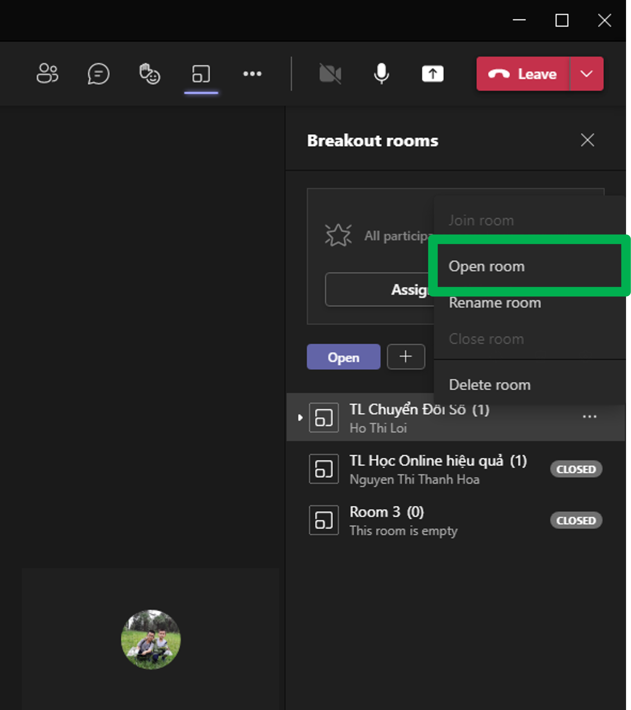
Task: Close the Breakout rooms panel
Action: tap(587, 140)
